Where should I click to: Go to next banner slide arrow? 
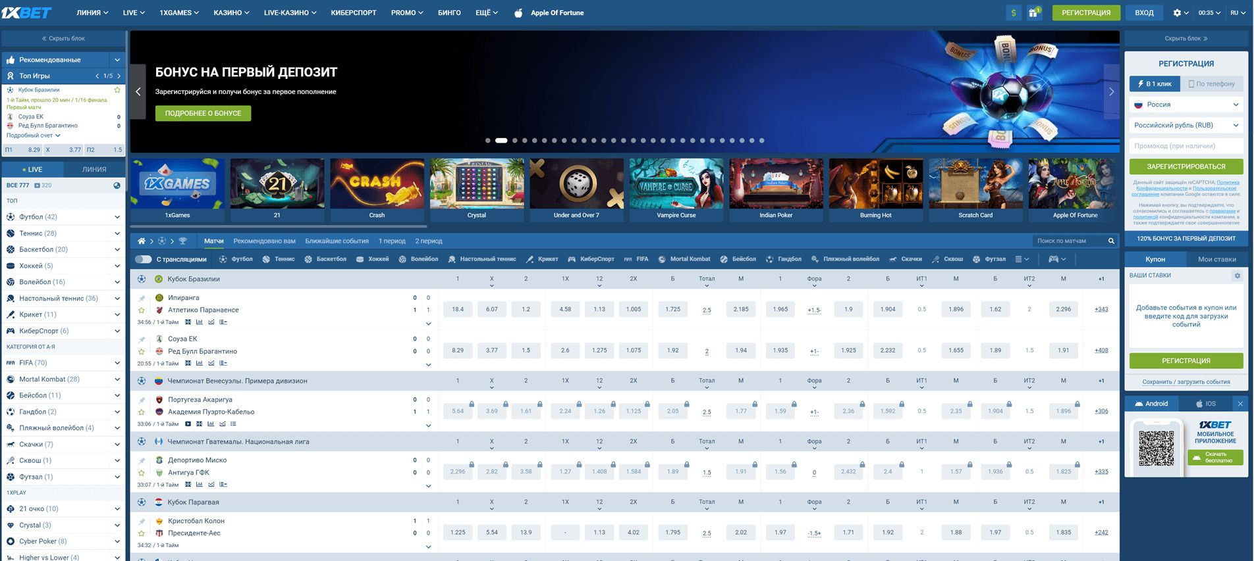click(1111, 92)
